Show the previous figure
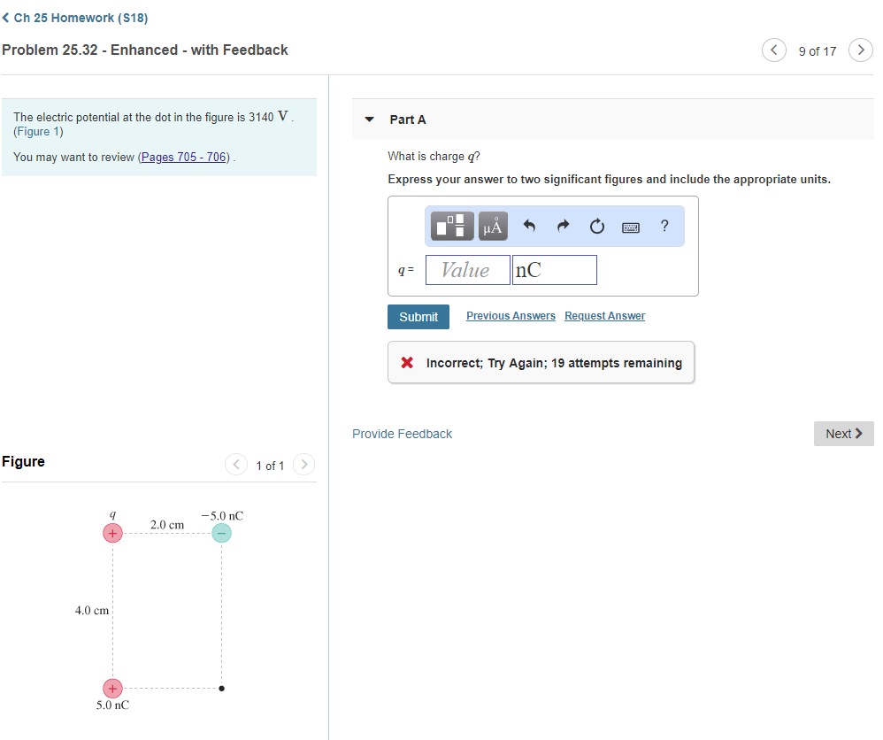The image size is (883, 740). tap(236, 465)
